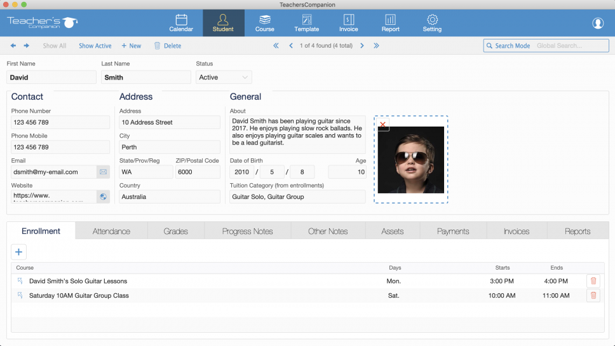The height and width of the screenshot is (346, 615).
Task: Click the Global Search field
Action: pos(571,46)
